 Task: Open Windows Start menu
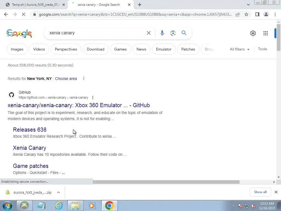[x=7, y=206]
